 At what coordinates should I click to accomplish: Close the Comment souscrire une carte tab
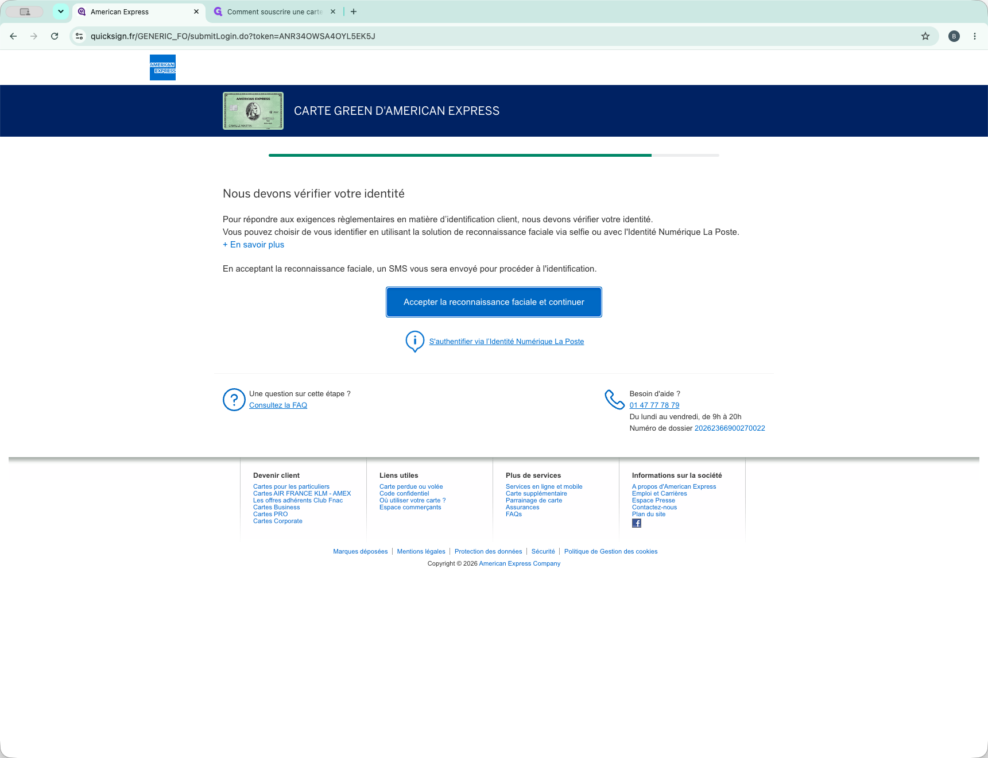tap(333, 11)
